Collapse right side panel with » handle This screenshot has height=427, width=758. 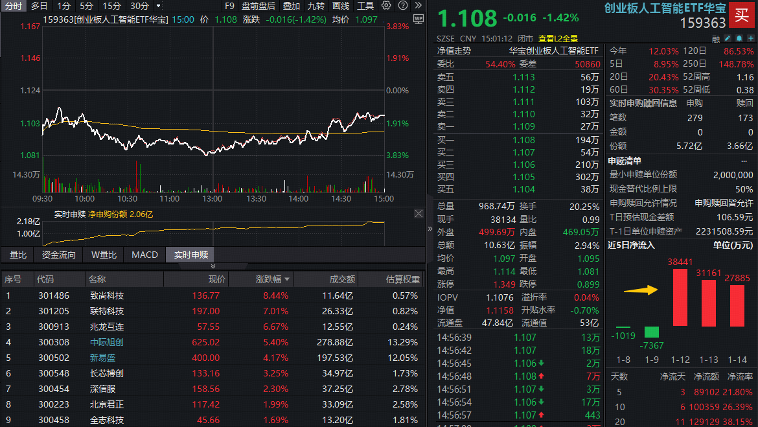click(x=430, y=229)
